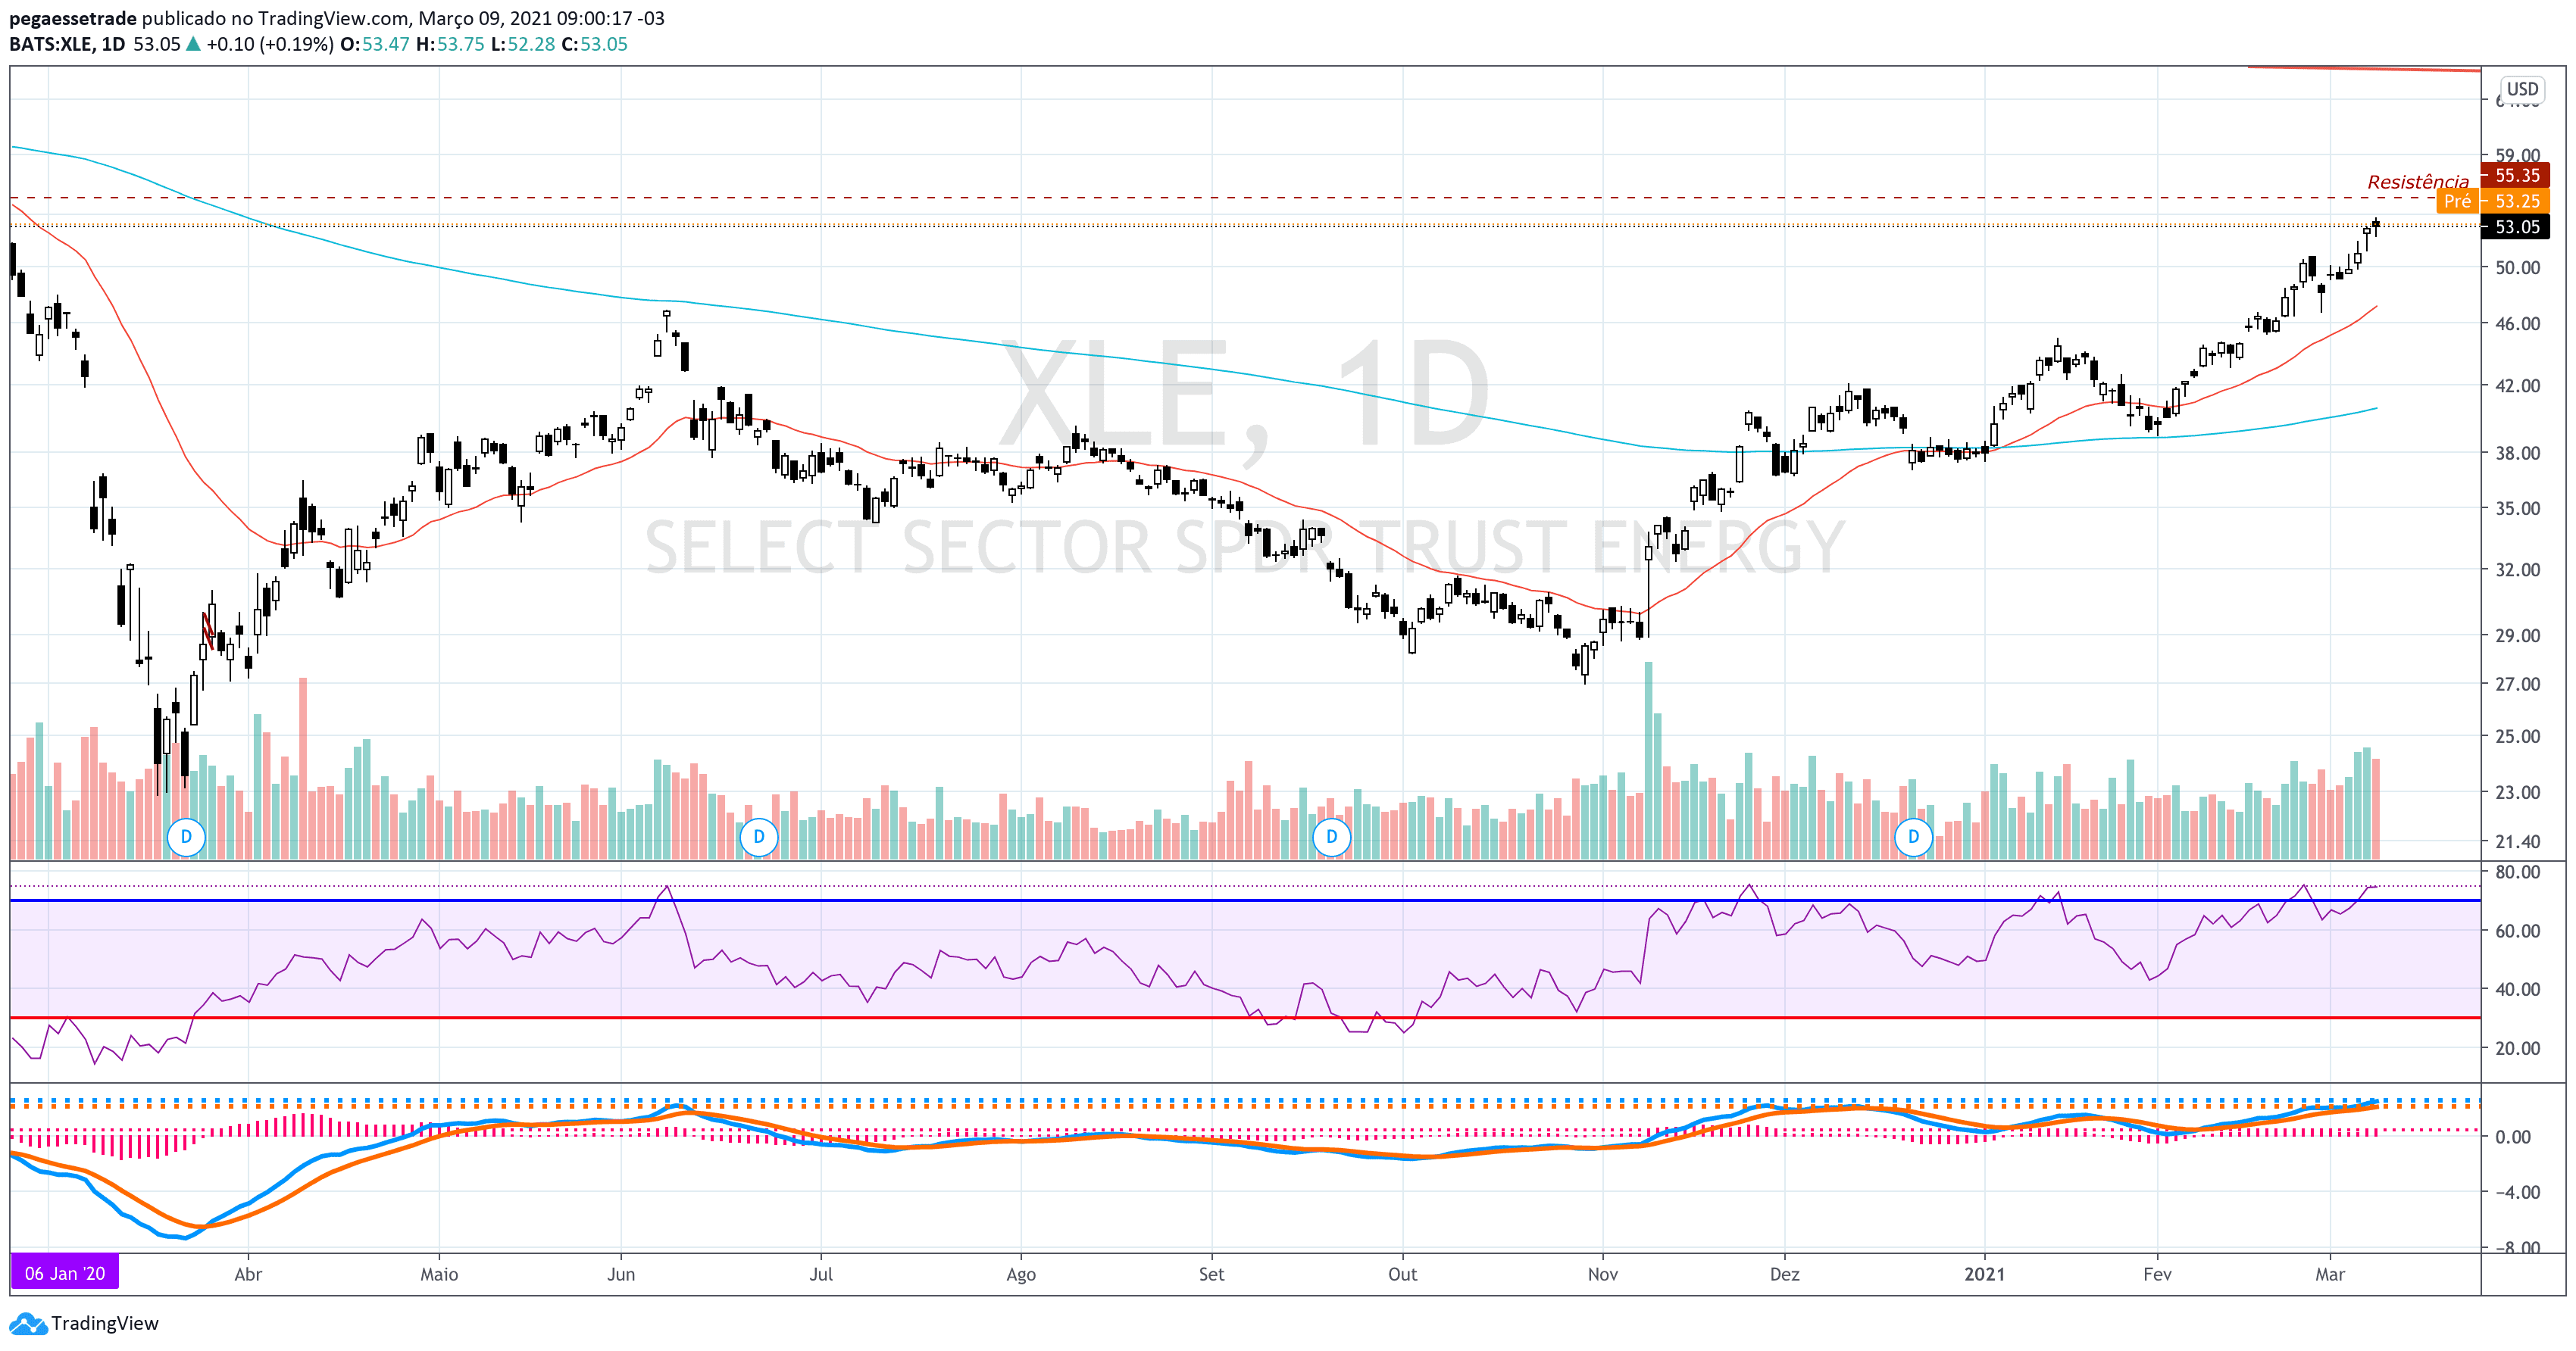Screen dimensions: 2576x1351
Task: Click the 27.00 price axis label
Action: point(2517,685)
